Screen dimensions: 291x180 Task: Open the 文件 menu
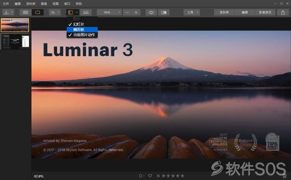pos(6,3)
